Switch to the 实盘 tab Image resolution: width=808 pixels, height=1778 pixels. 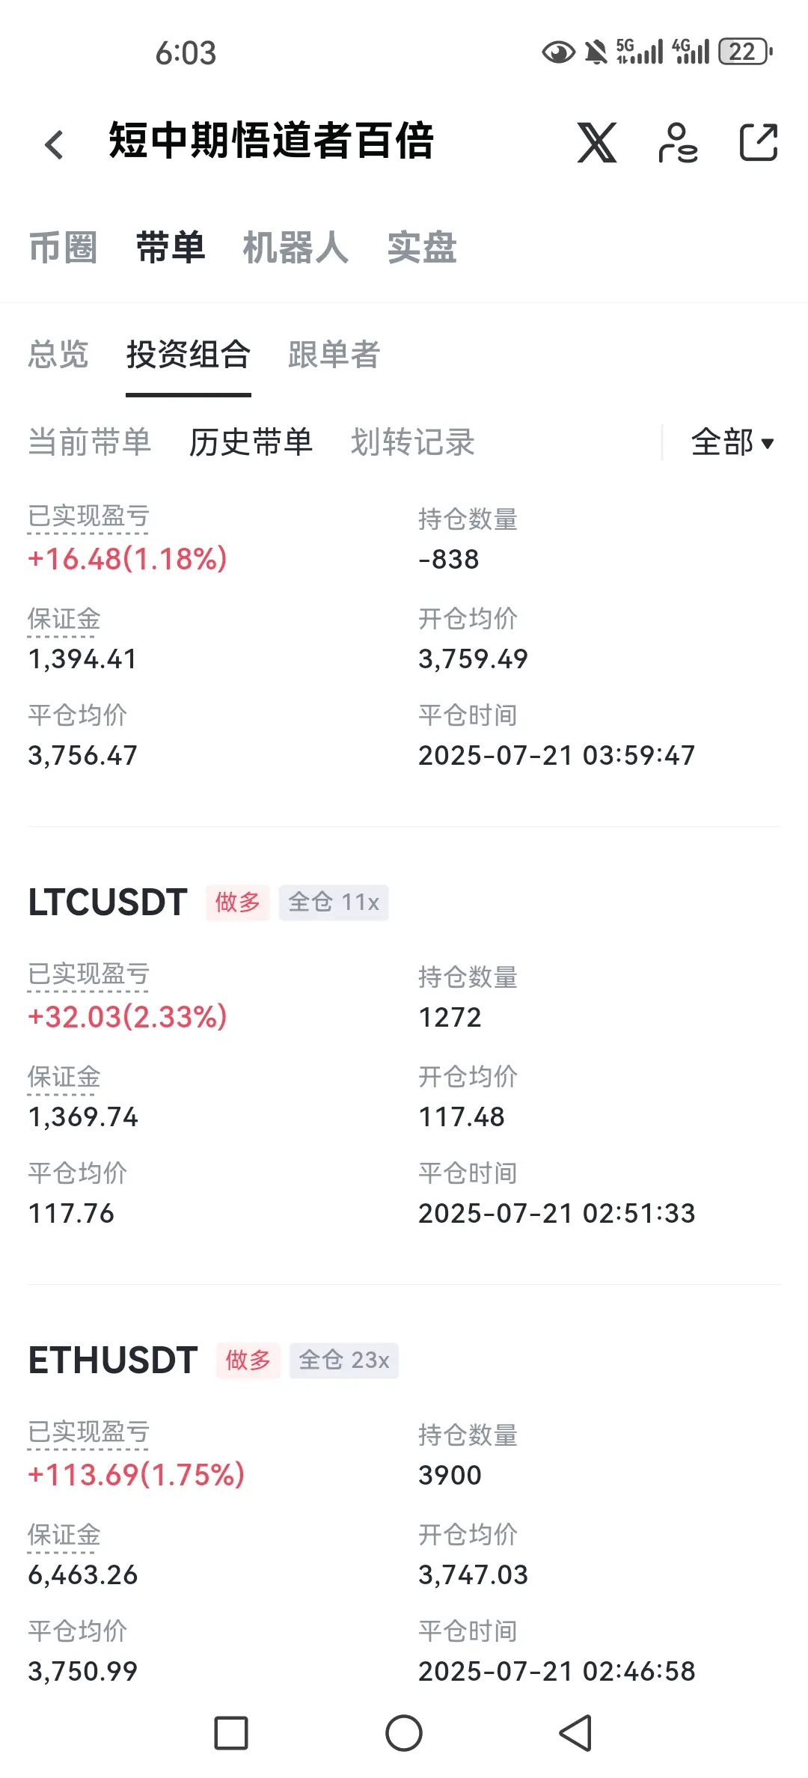[422, 248]
